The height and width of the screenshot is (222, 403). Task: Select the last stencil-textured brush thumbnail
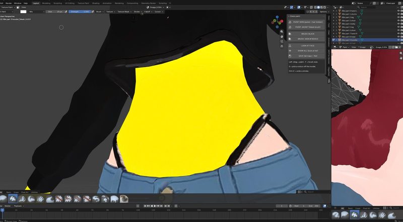124,199
